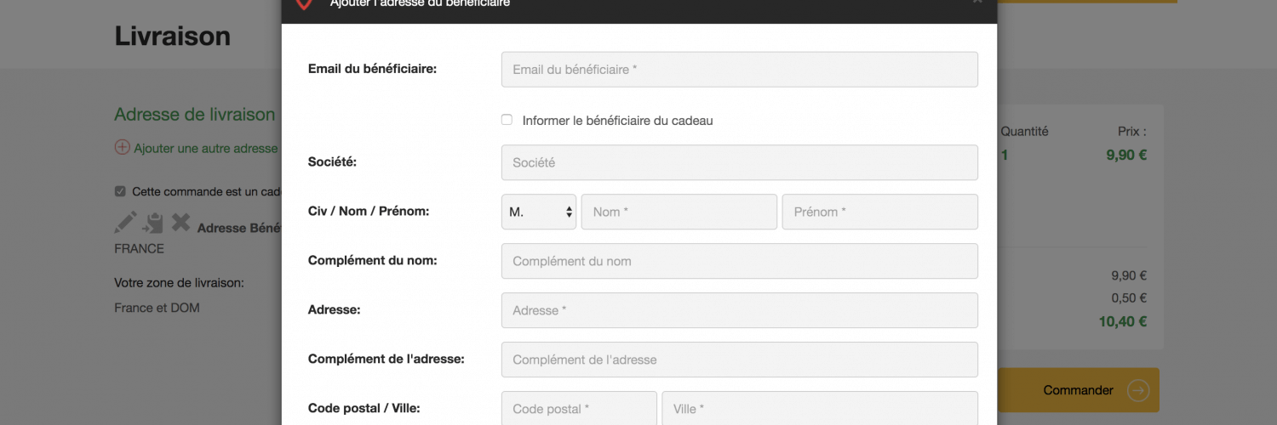Click the arrow icon on Commander button
The height and width of the screenshot is (425, 1277).
[1137, 390]
